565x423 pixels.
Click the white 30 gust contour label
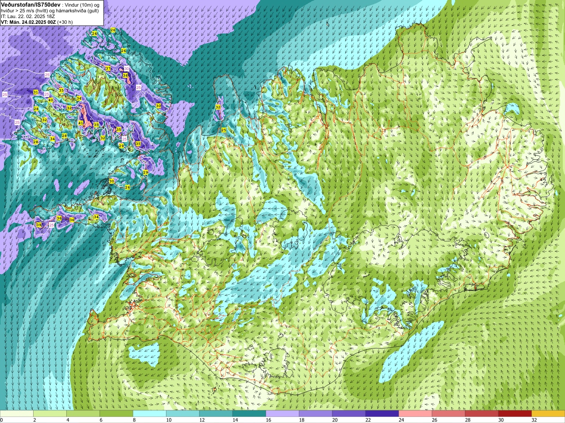pos(127,68)
